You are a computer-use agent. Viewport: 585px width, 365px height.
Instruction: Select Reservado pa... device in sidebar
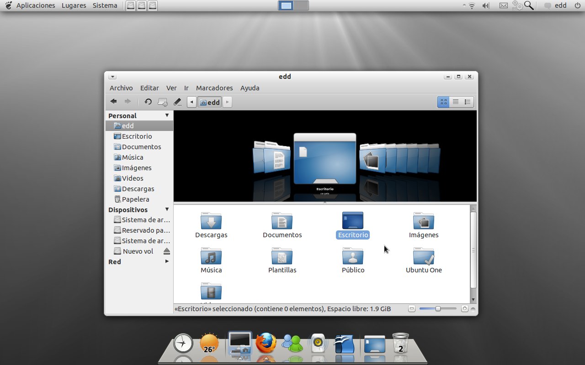(x=139, y=230)
